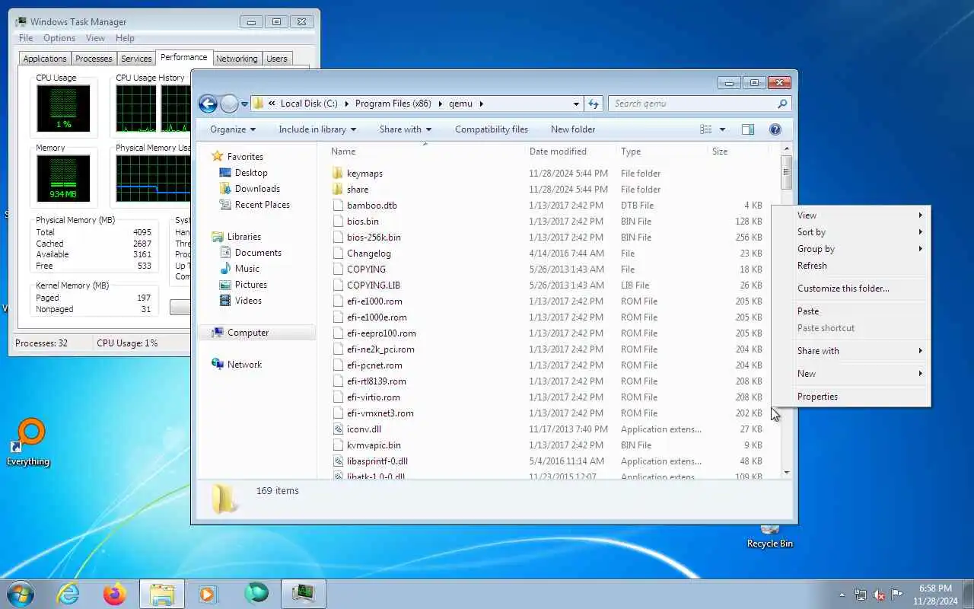Select Network in the navigation pane
974x609 pixels.
tap(244, 365)
